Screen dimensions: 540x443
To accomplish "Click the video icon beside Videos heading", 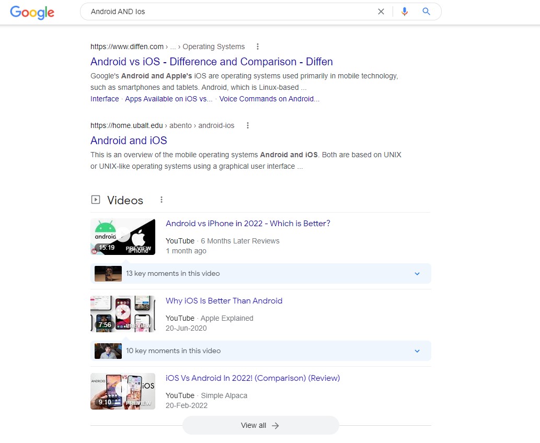I will point(95,200).
